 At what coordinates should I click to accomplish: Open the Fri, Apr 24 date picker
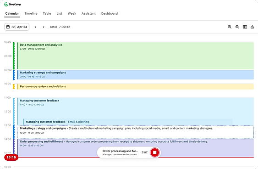coord(17,27)
